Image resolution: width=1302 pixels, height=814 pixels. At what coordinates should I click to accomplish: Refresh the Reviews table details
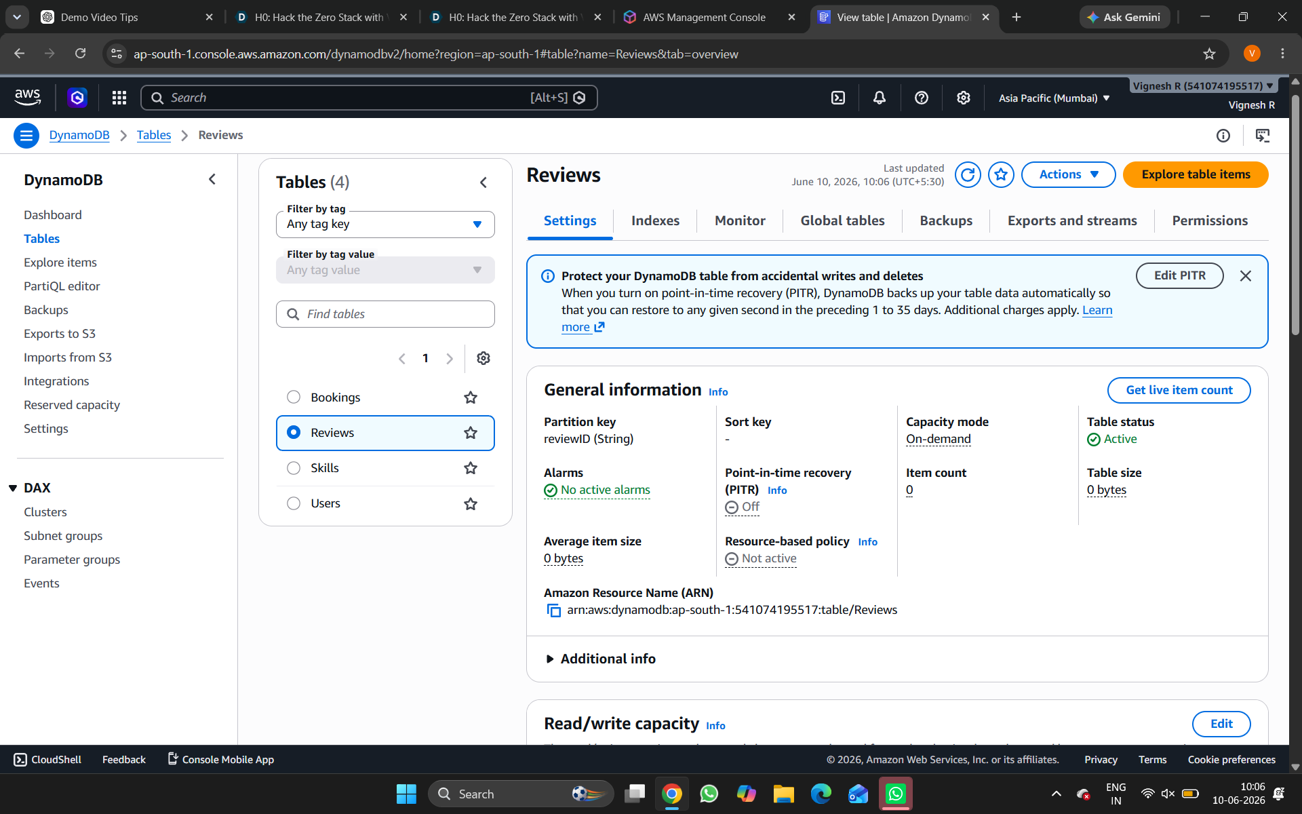pos(968,175)
